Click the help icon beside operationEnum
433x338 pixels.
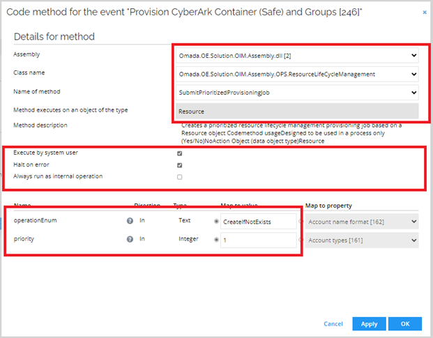[130, 221]
